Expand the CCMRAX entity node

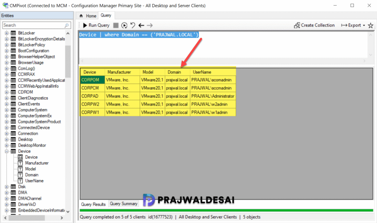tap(7, 74)
